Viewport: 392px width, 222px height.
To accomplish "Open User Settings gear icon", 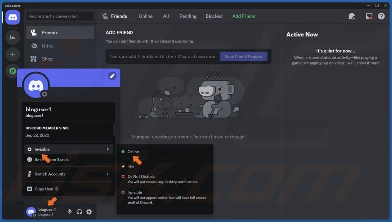I will click(89, 212).
